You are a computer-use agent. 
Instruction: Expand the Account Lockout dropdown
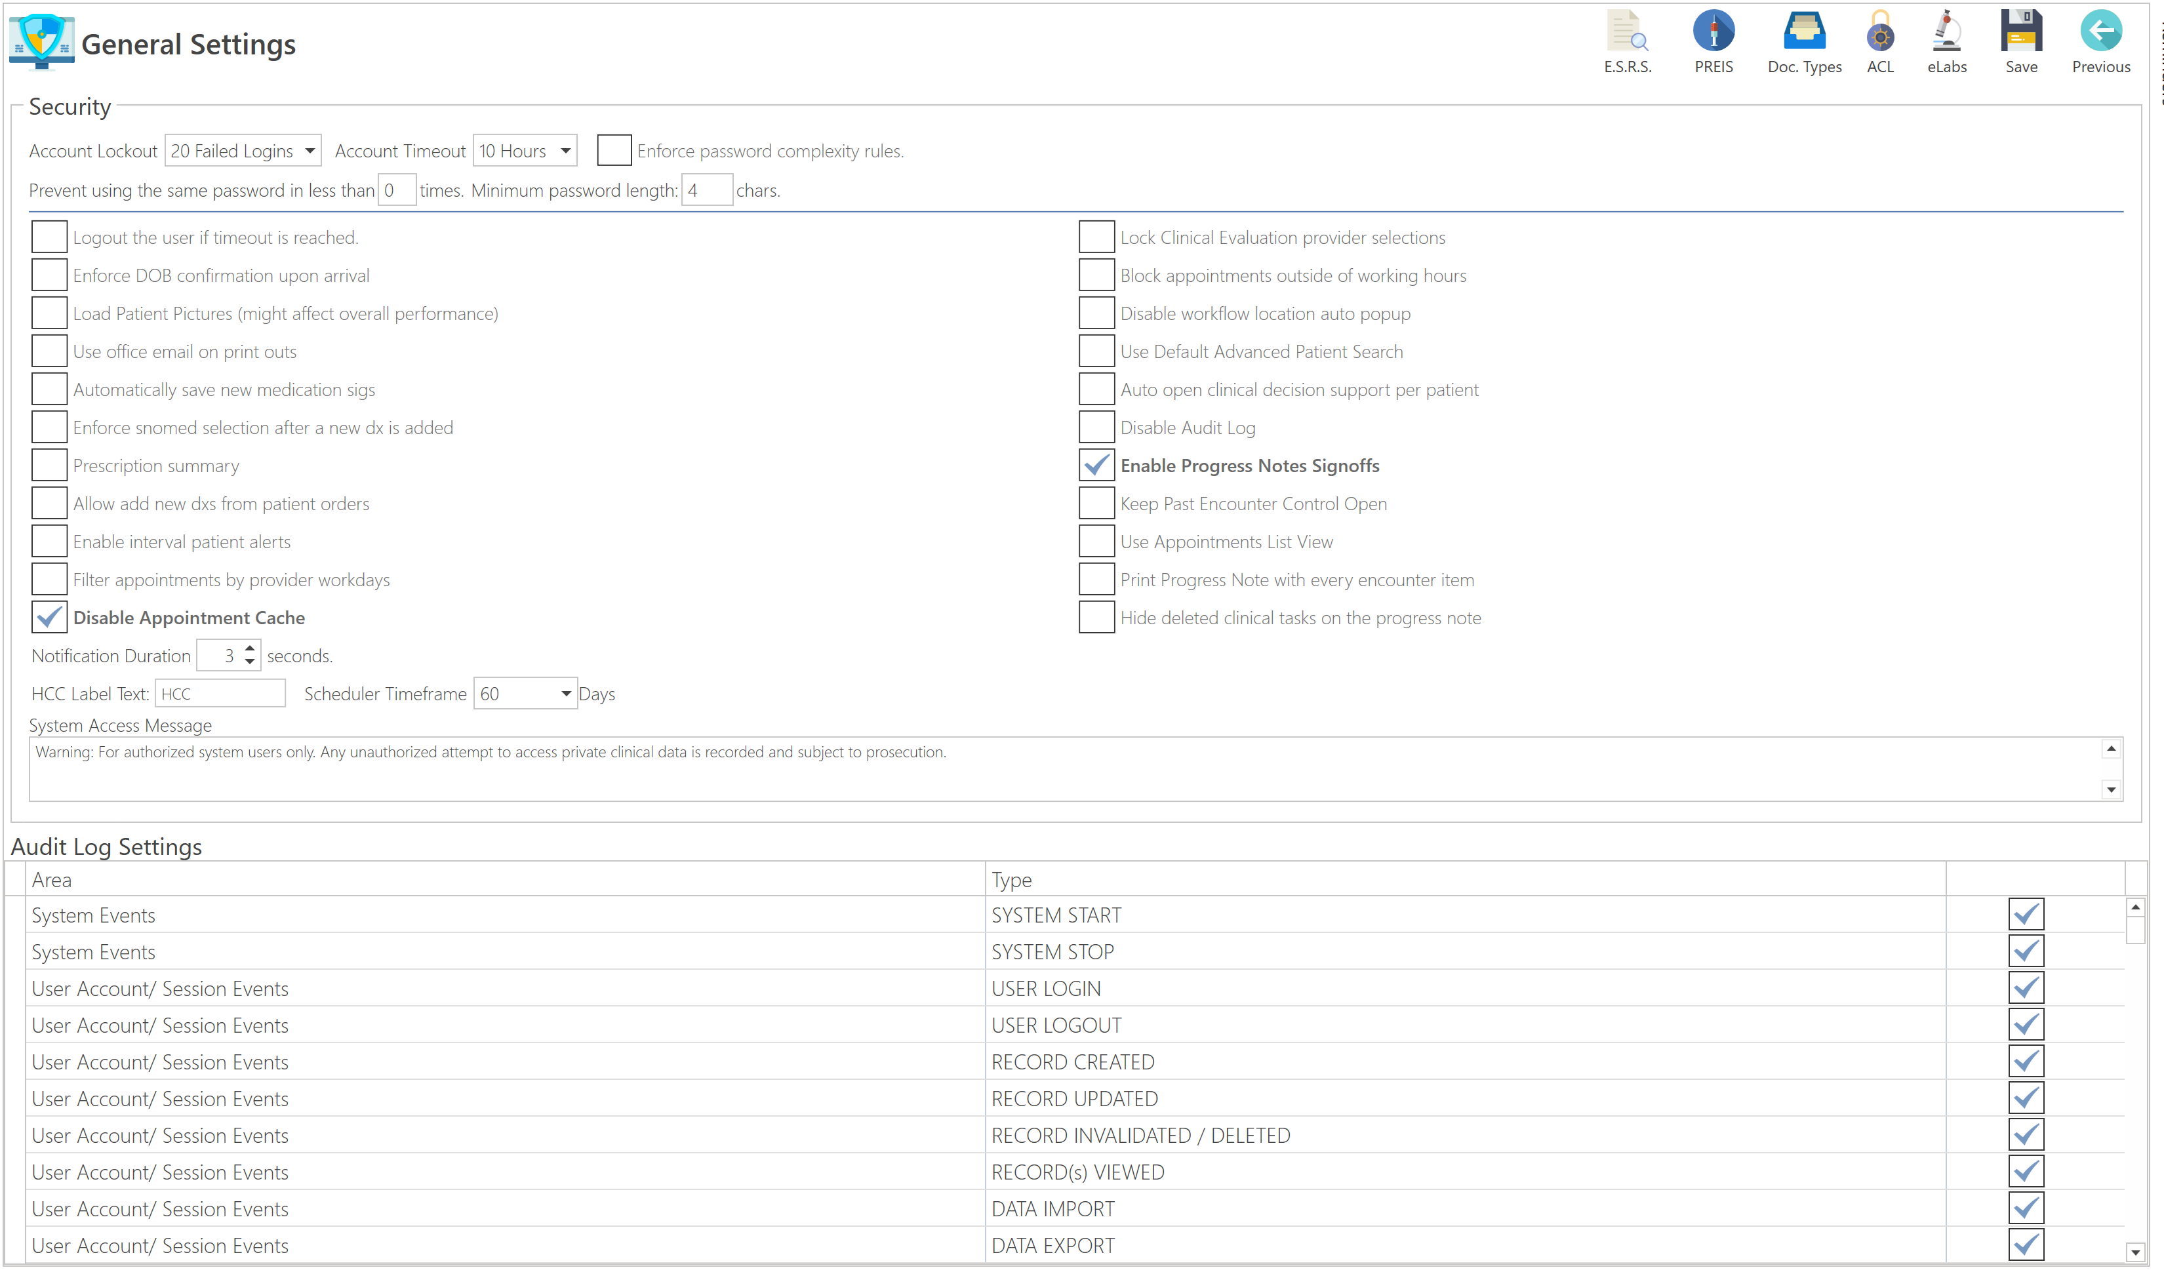pos(309,151)
